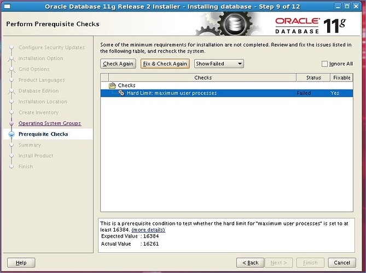Viewport: 366px width, 273px height.
Task: Click the Checks folder icon in table
Action: click(113, 86)
